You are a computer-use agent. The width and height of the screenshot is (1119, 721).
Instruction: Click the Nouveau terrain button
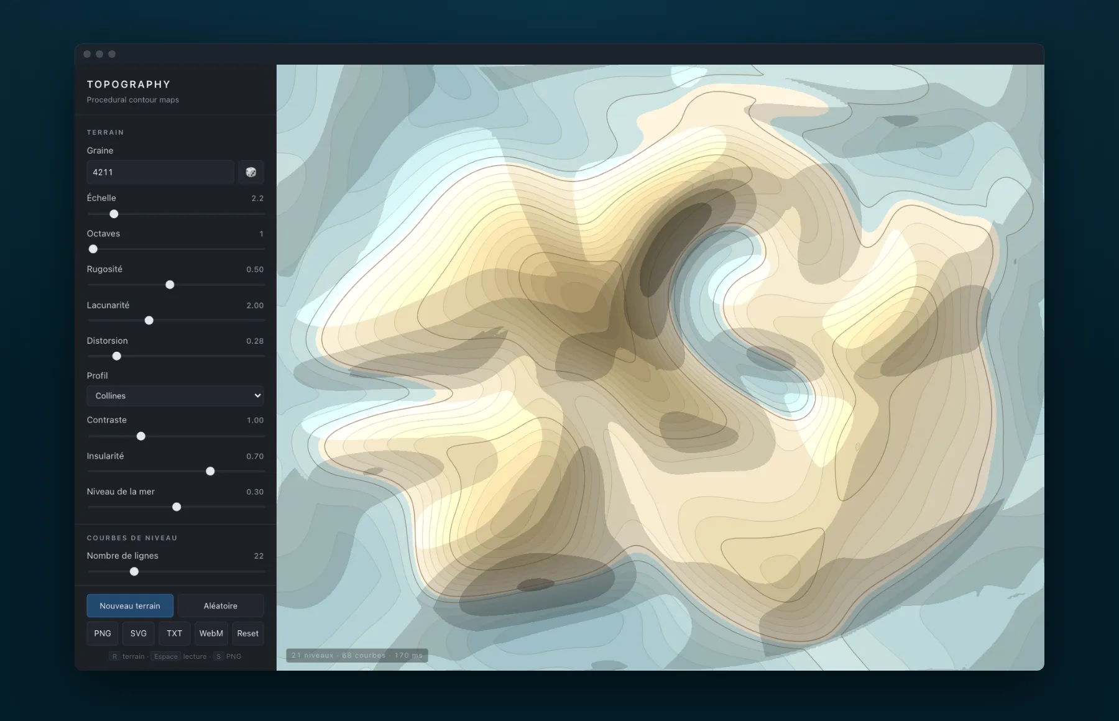(x=130, y=606)
